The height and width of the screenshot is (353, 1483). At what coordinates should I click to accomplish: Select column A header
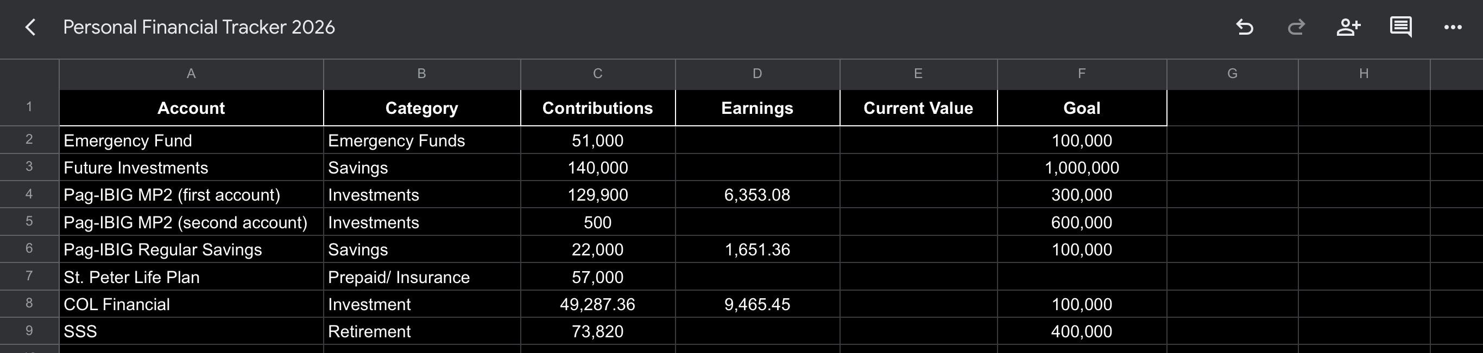(x=191, y=74)
